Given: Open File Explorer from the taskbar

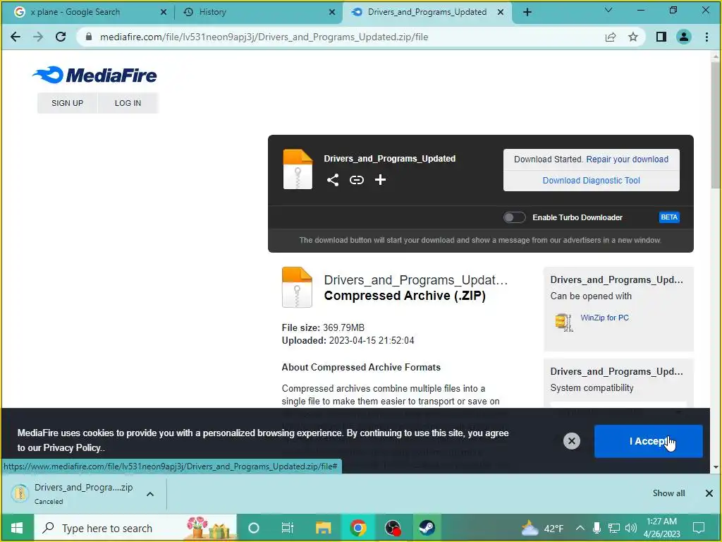Looking at the screenshot, I should [x=323, y=528].
